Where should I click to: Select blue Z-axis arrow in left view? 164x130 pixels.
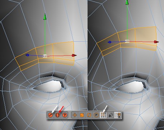pos(27,55)
